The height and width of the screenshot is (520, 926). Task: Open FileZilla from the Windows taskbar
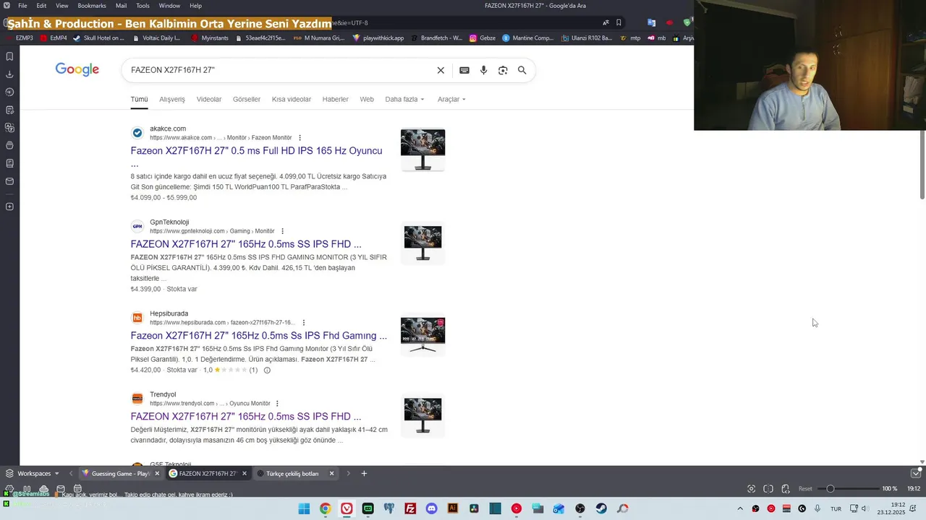(410, 508)
